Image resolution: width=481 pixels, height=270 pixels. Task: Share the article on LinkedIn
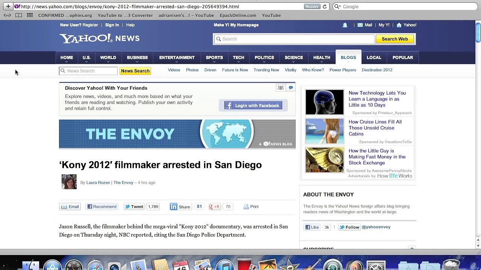tap(180, 207)
